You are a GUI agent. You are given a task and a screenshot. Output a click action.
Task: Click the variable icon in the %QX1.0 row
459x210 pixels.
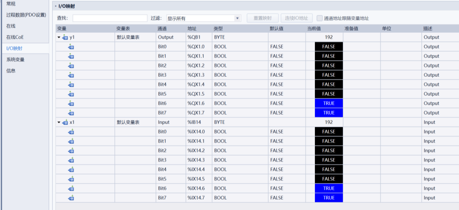(x=71, y=47)
